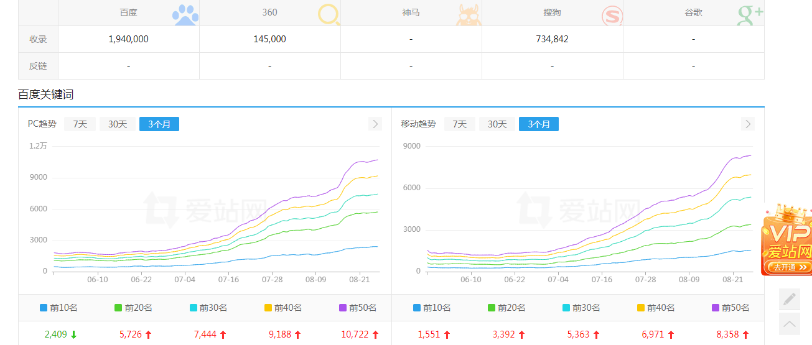Toggle 前10名 series in PC trend legend
This screenshot has height=345, width=812.
point(58,308)
